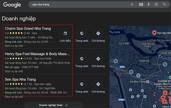Clear the search box with X icon

pyautogui.click(x=132, y=5)
